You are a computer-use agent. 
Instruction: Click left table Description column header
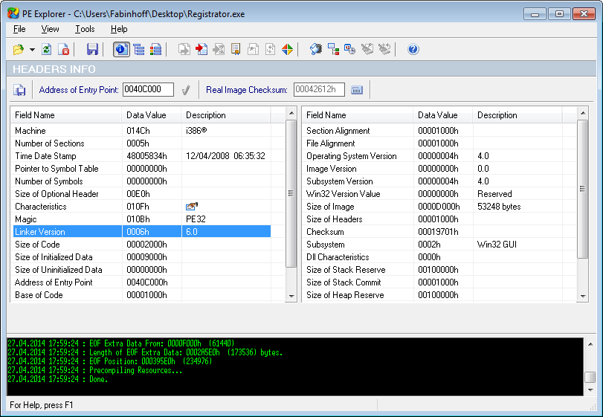click(226, 115)
